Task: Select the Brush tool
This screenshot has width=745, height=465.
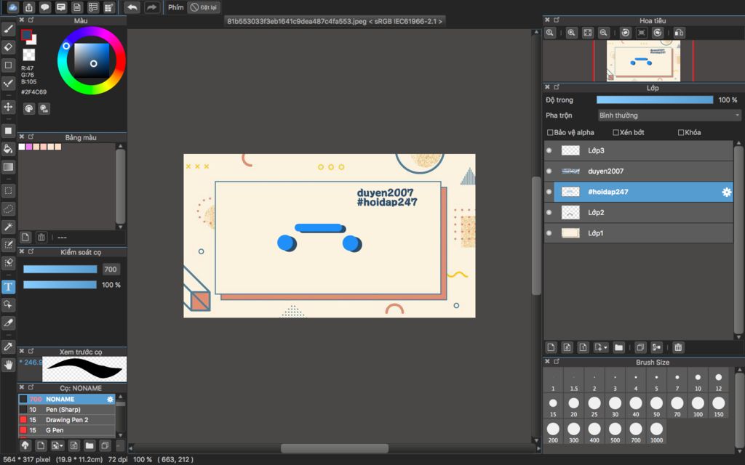Action: pyautogui.click(x=8, y=29)
